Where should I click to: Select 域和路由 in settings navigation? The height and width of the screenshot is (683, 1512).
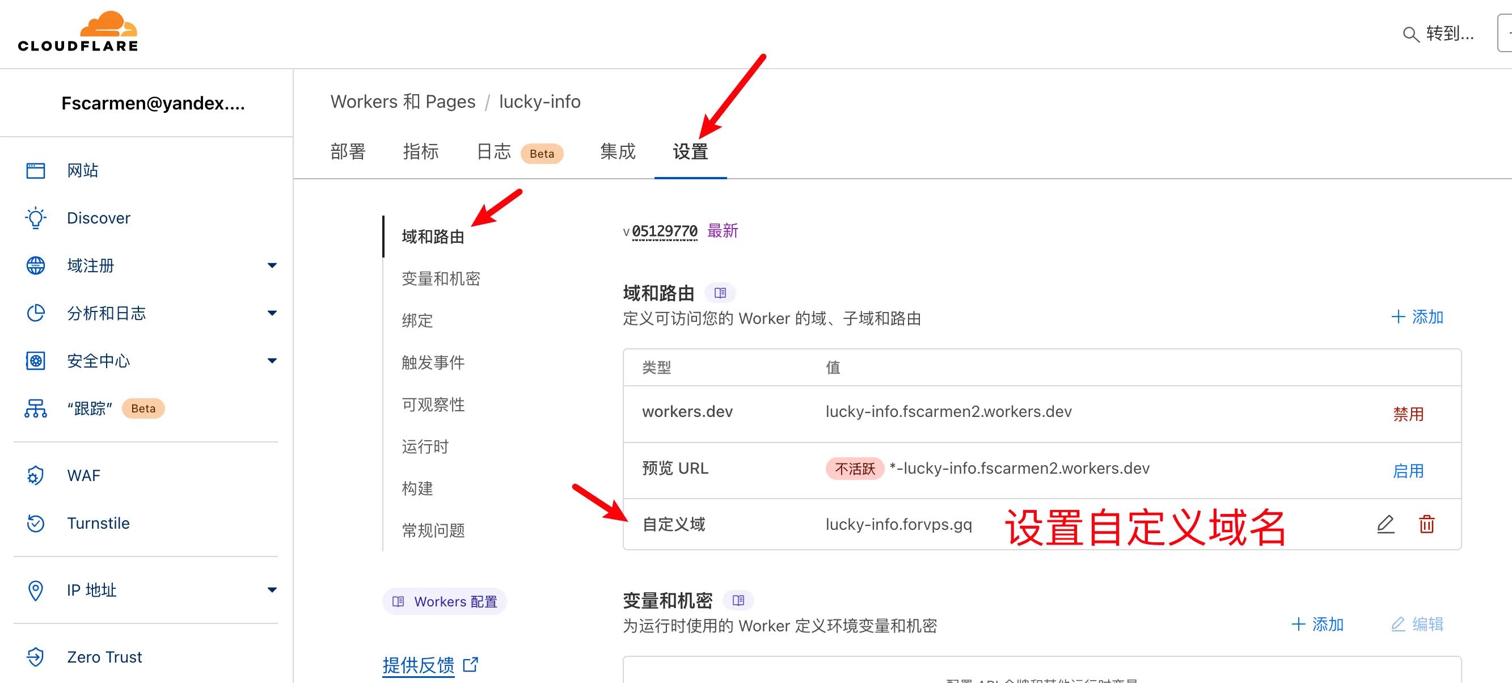click(x=433, y=237)
